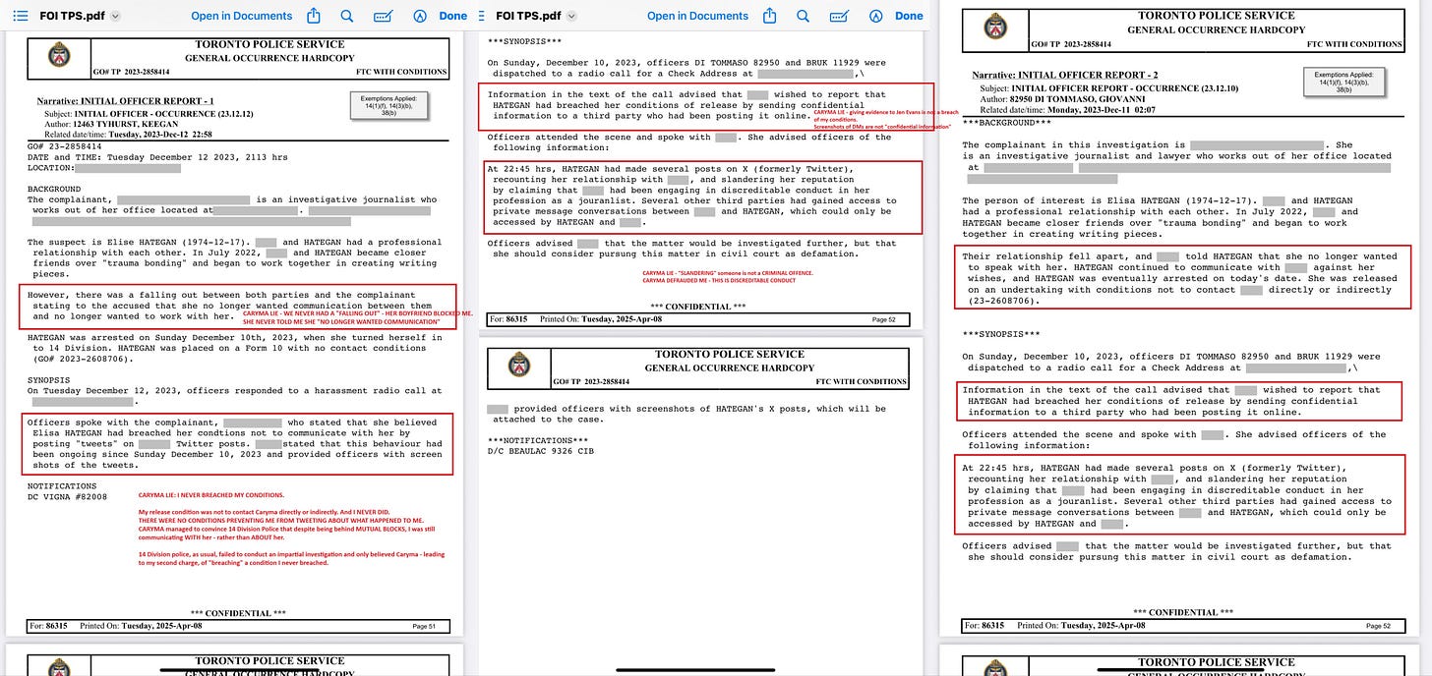The width and height of the screenshot is (1432, 676).
Task: Click the 'Page 51' footer label
Action: pos(425,626)
